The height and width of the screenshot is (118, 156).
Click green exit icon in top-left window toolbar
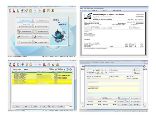pos(53,11)
